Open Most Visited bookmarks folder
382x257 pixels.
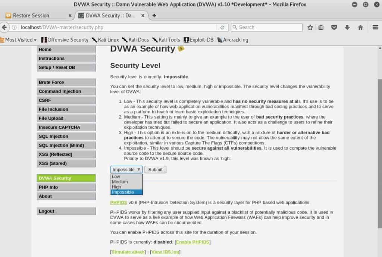pos(18,40)
